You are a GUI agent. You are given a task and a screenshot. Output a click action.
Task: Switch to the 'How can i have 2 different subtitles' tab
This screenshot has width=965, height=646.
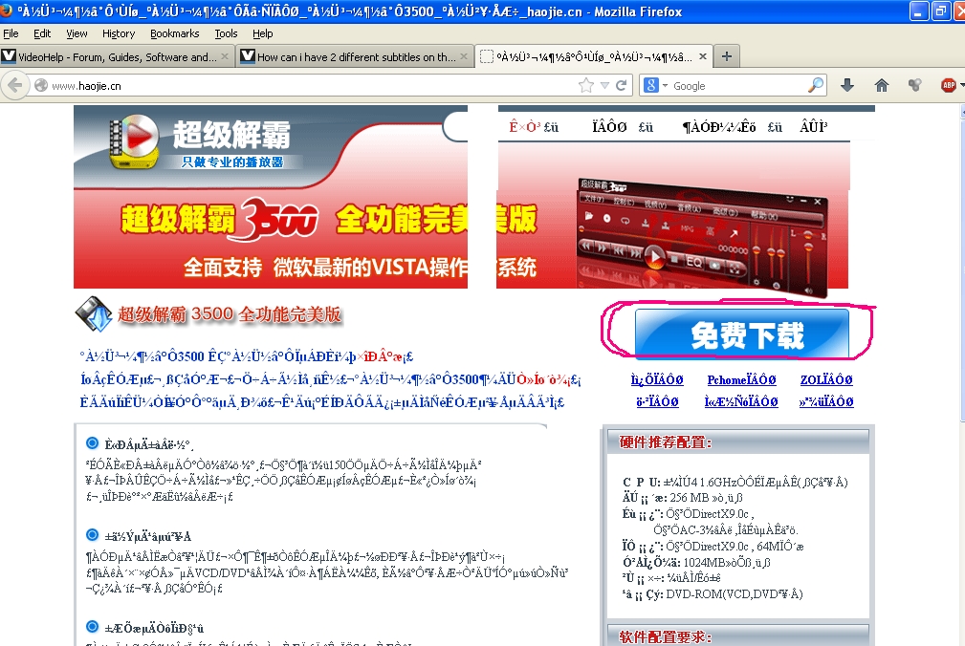point(355,56)
